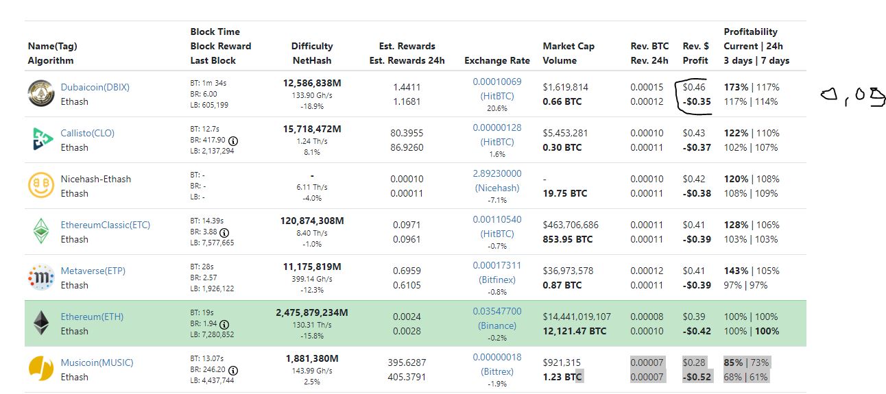886x394 pixels.
Task: Click Nicehash exchange rate 2.89230000
Action: tap(497, 173)
